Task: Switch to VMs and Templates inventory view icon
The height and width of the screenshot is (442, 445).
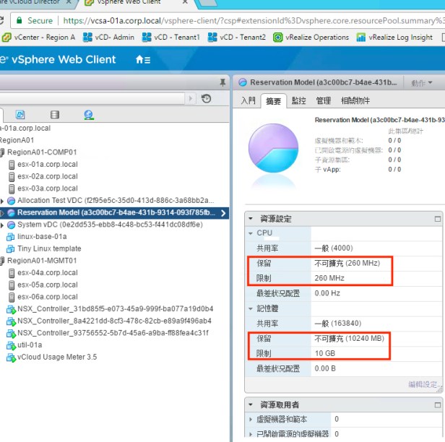Action: pyautogui.click(x=20, y=115)
